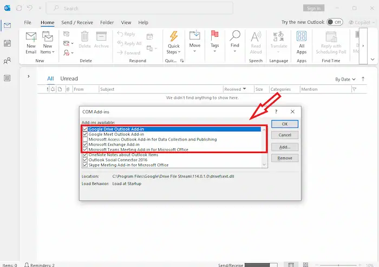Open the Junk block sender dropdown
Screen dimensions: 379x267
click(68, 52)
